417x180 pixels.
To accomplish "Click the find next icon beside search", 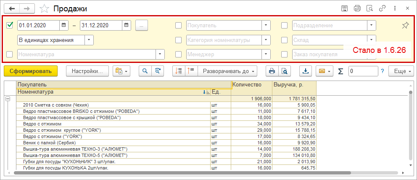I will [x=158, y=71].
